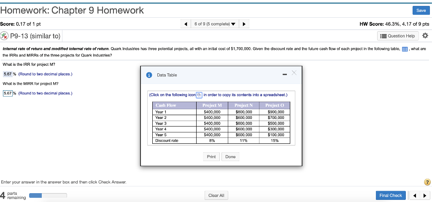This screenshot has height=202, width=432.
Task: Click the Save button
Action: 421,10
